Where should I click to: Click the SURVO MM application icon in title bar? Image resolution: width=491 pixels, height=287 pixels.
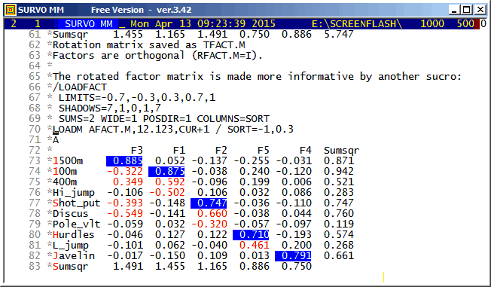pos(11,10)
